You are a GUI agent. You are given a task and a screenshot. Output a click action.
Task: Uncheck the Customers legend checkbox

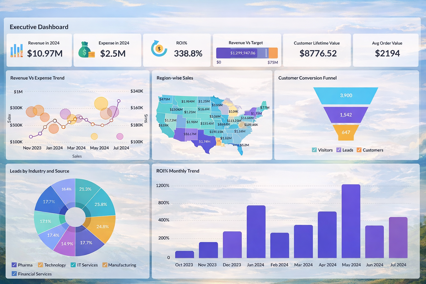coord(359,150)
